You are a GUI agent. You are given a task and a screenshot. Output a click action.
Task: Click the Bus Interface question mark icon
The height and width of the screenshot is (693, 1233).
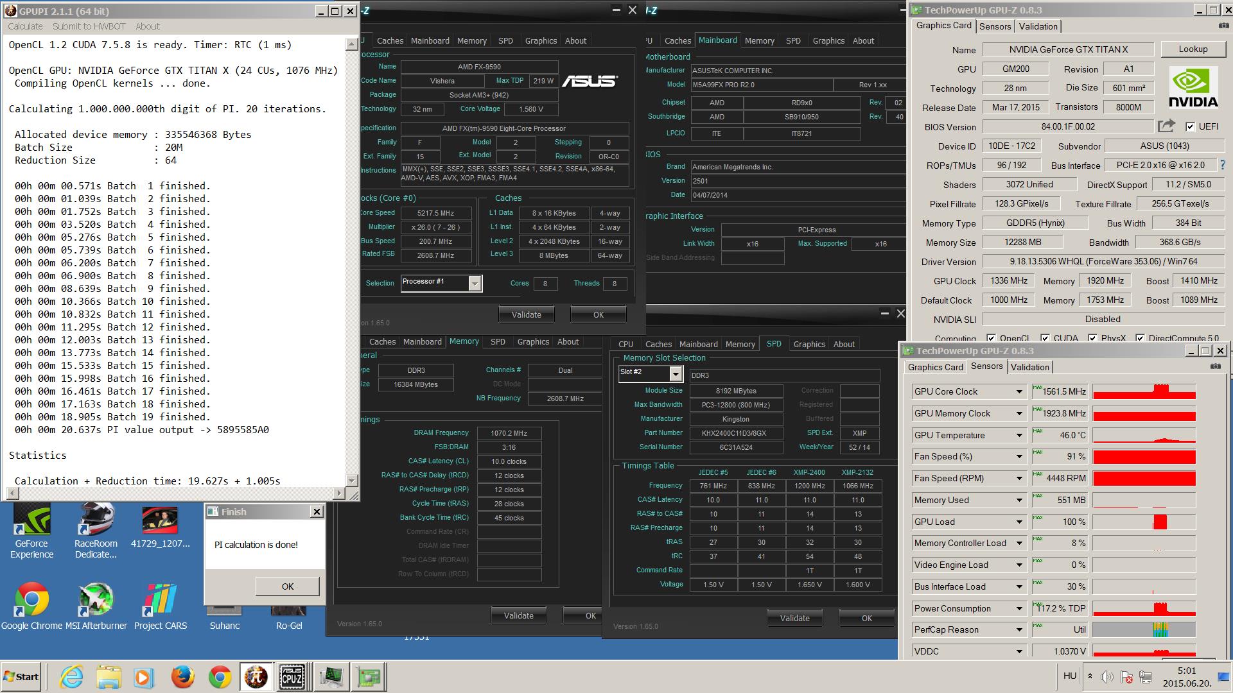[x=1222, y=165]
